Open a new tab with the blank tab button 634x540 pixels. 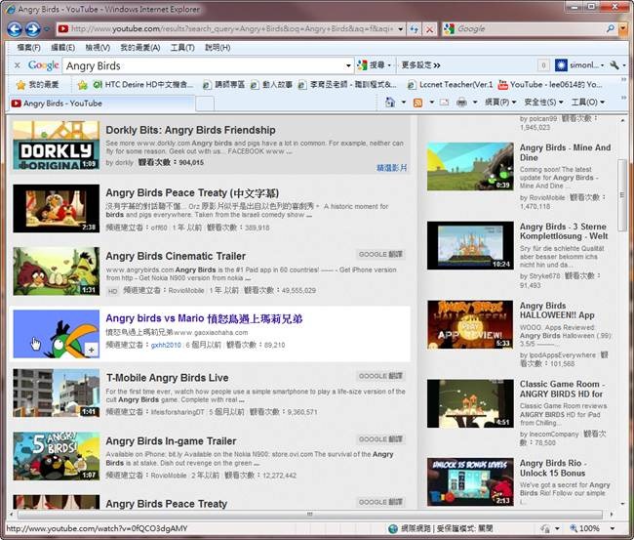click(205, 104)
